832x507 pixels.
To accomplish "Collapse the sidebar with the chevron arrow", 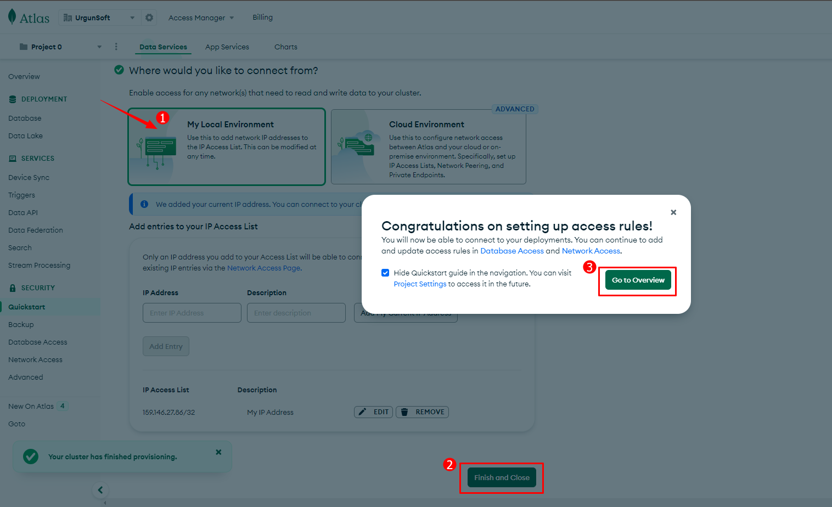I will point(100,490).
